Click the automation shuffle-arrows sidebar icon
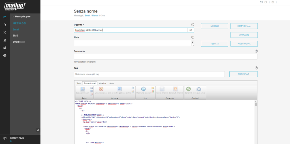 click(5, 32)
